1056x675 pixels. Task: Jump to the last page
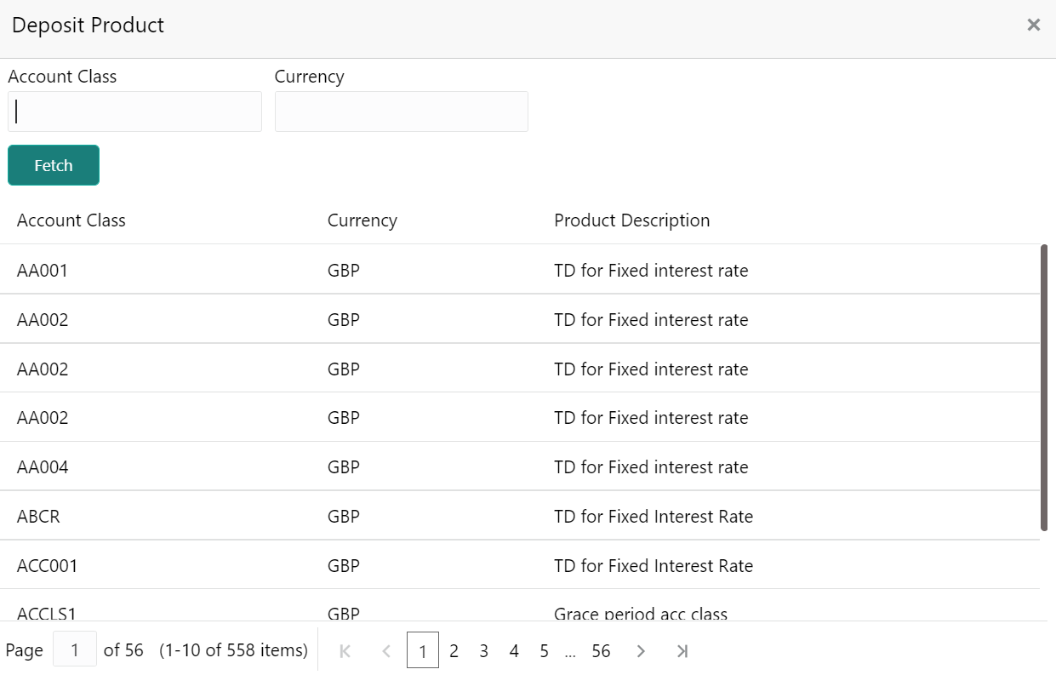(x=682, y=651)
